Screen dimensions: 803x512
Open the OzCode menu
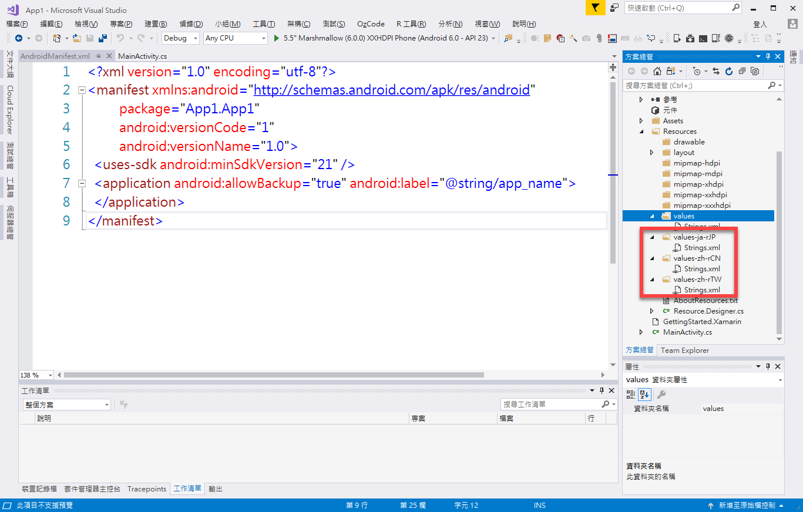[x=371, y=24]
